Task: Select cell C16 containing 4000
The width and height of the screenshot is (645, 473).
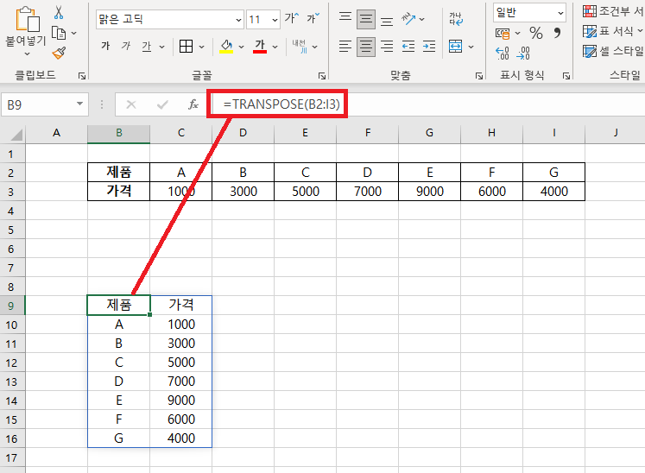Action: coord(181,438)
